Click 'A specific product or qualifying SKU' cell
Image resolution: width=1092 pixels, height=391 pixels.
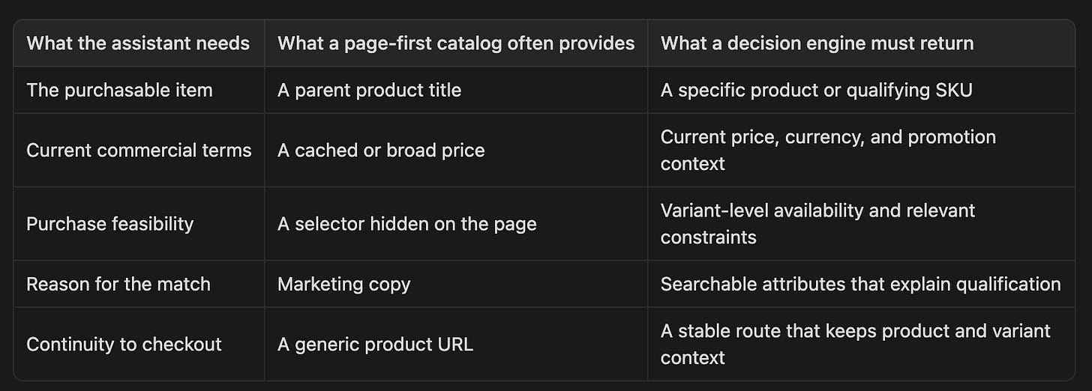coord(861,90)
